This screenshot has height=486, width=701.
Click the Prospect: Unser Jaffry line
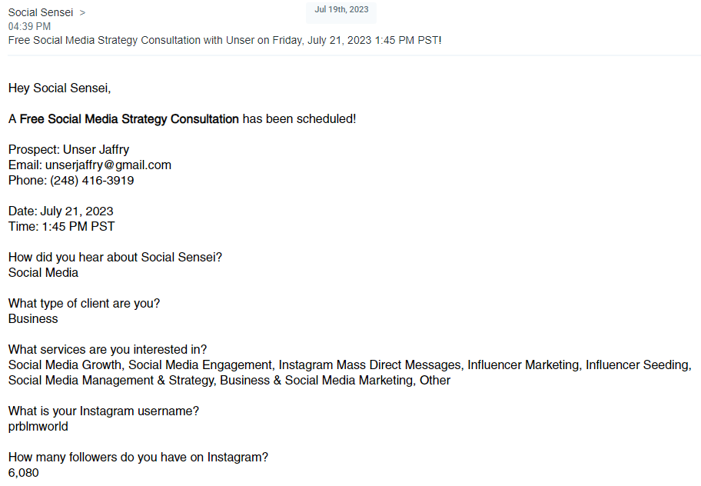pos(69,149)
